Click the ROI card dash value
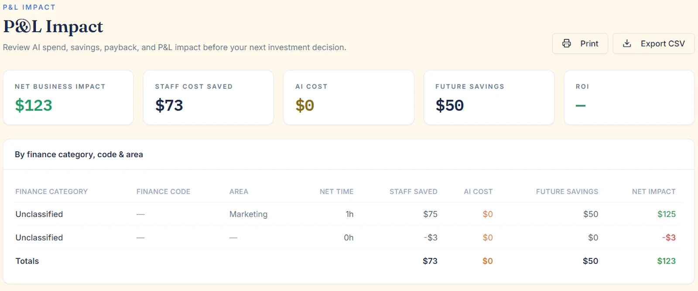698x291 pixels. tap(581, 106)
